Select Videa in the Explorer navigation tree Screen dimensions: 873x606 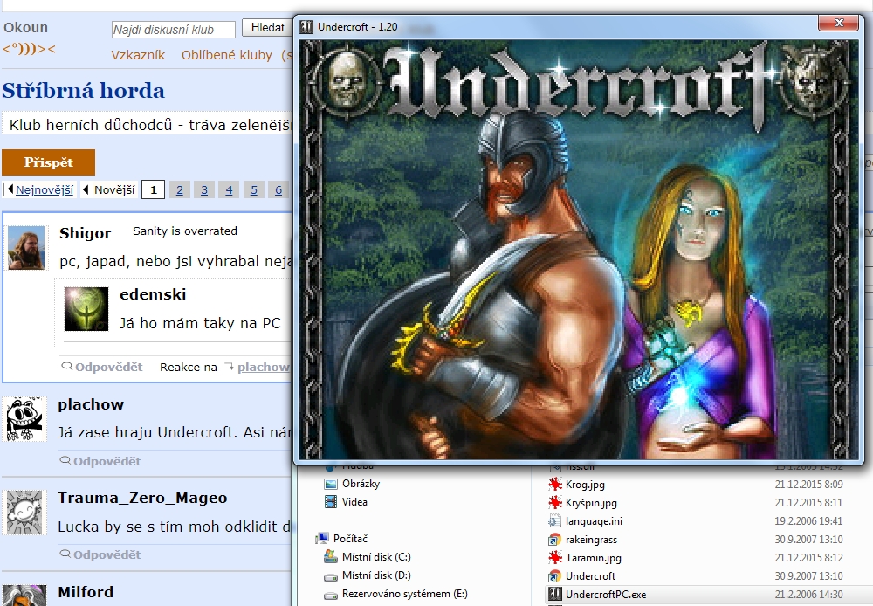click(x=354, y=502)
